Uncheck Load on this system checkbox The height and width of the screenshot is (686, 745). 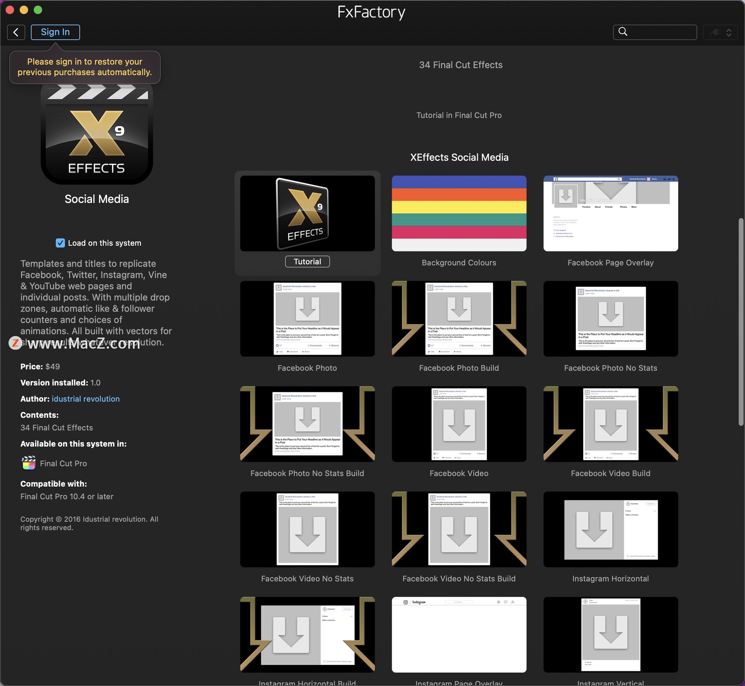click(60, 243)
